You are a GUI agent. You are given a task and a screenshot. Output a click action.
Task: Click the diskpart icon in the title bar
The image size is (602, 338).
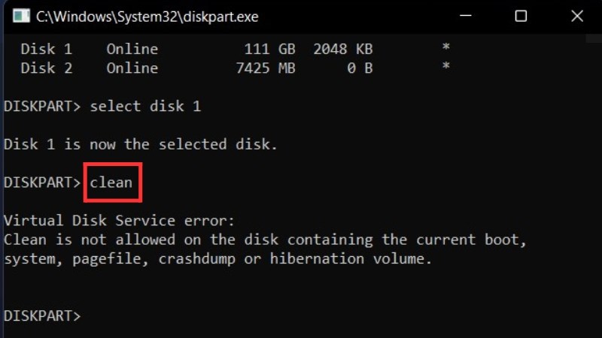(22, 16)
